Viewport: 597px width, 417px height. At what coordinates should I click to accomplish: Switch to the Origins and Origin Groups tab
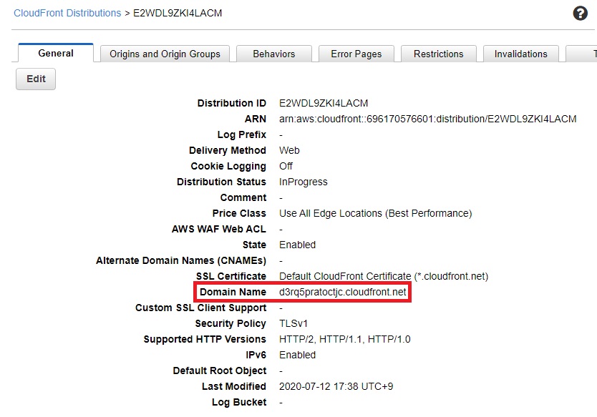point(164,54)
